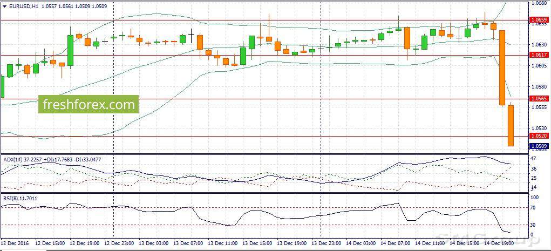Click the 13 Dec 23:00 time label
This screenshot has height=251, width=551.
tap(325, 243)
